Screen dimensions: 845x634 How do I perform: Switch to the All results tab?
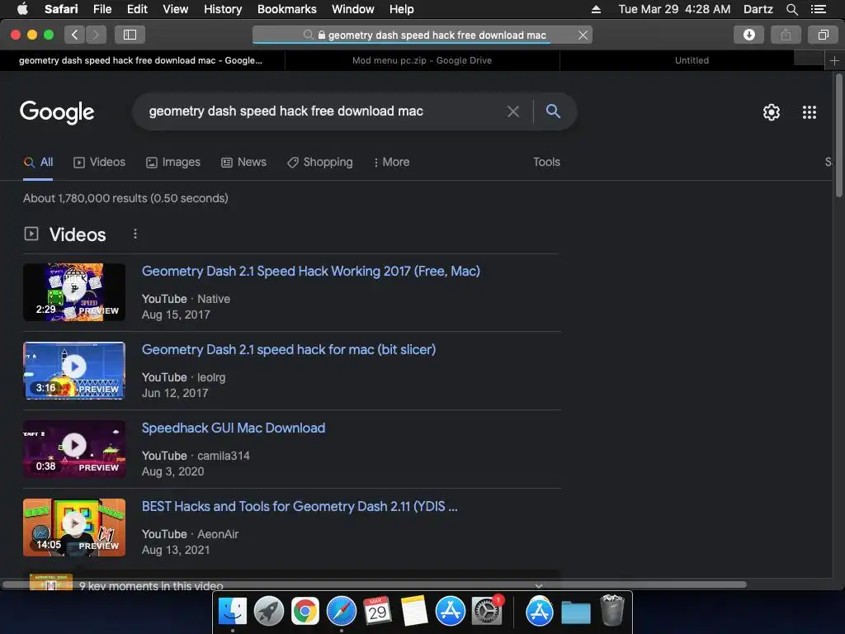tap(38, 163)
